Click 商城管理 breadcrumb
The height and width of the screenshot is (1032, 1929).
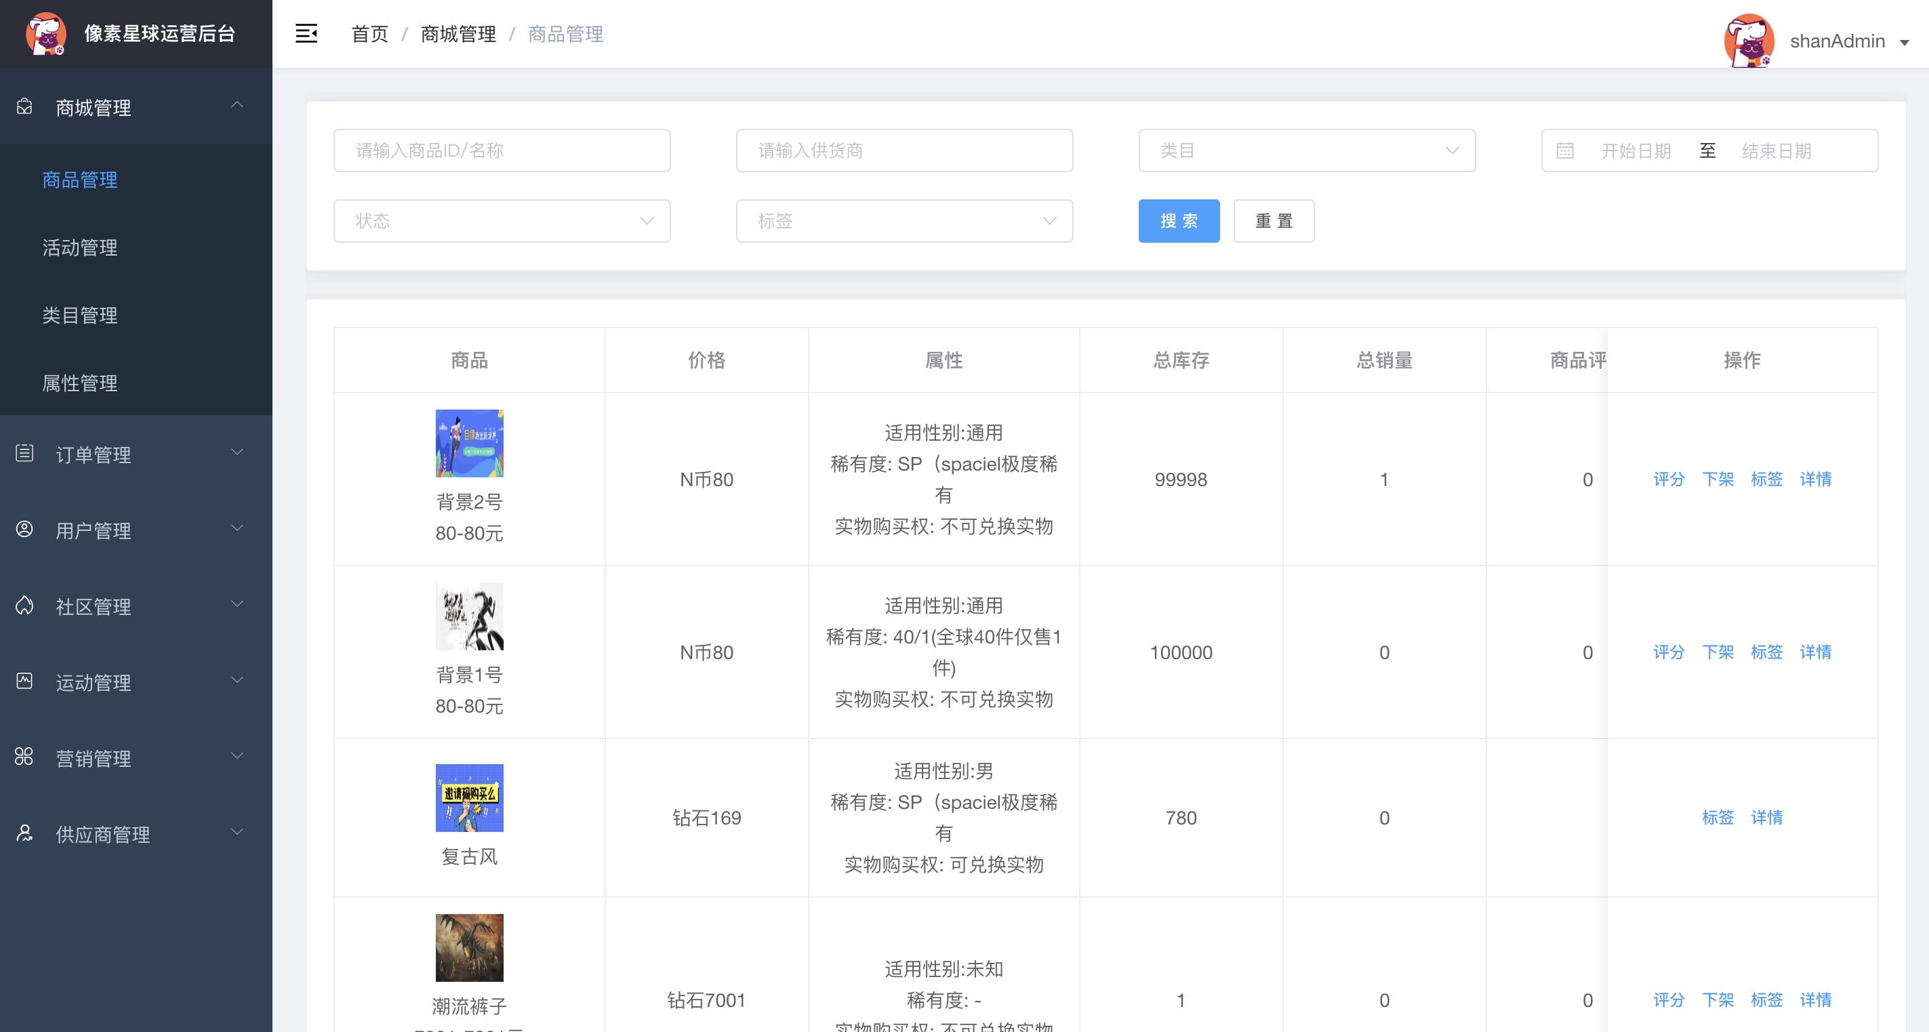pos(458,34)
